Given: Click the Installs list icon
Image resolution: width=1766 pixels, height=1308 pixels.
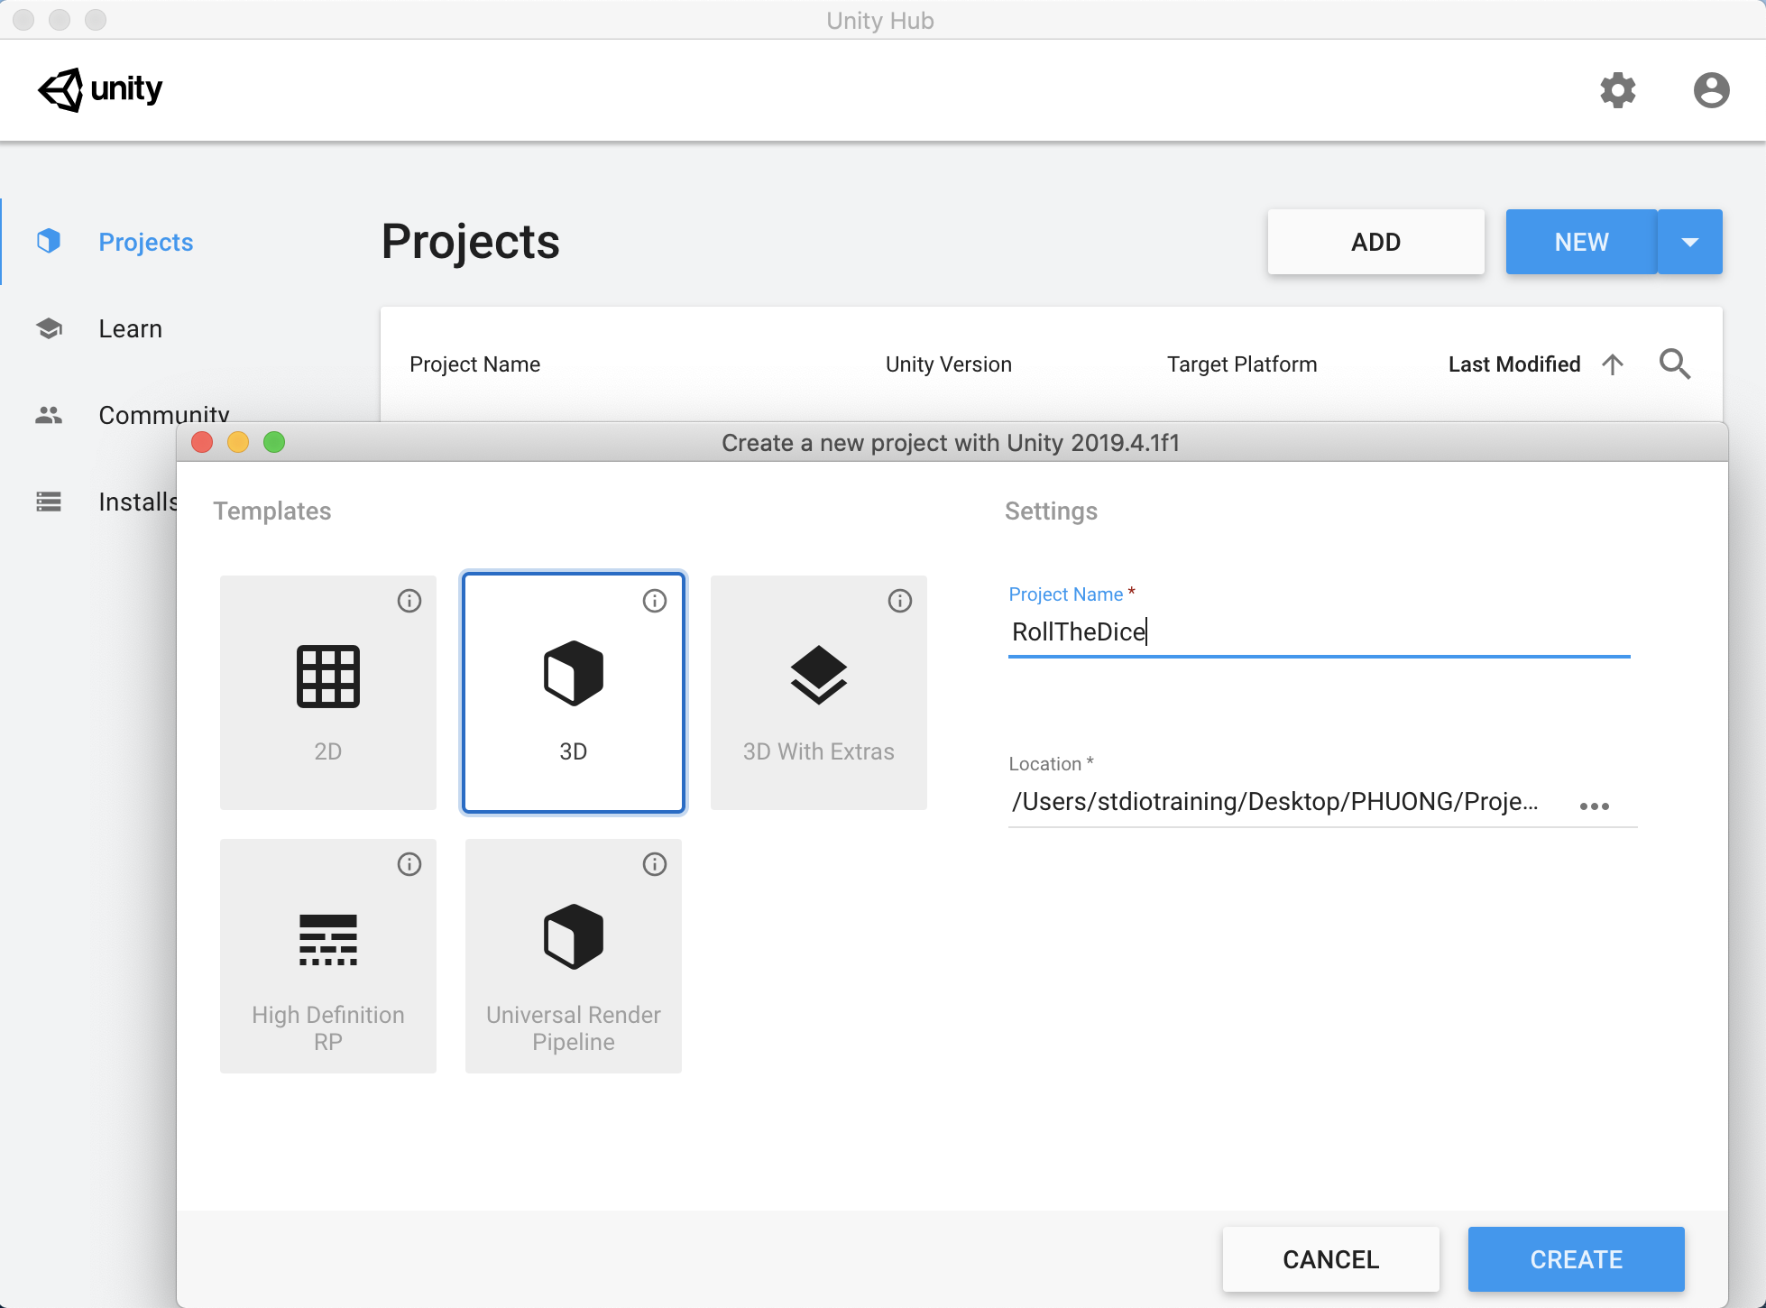Looking at the screenshot, I should 49,502.
